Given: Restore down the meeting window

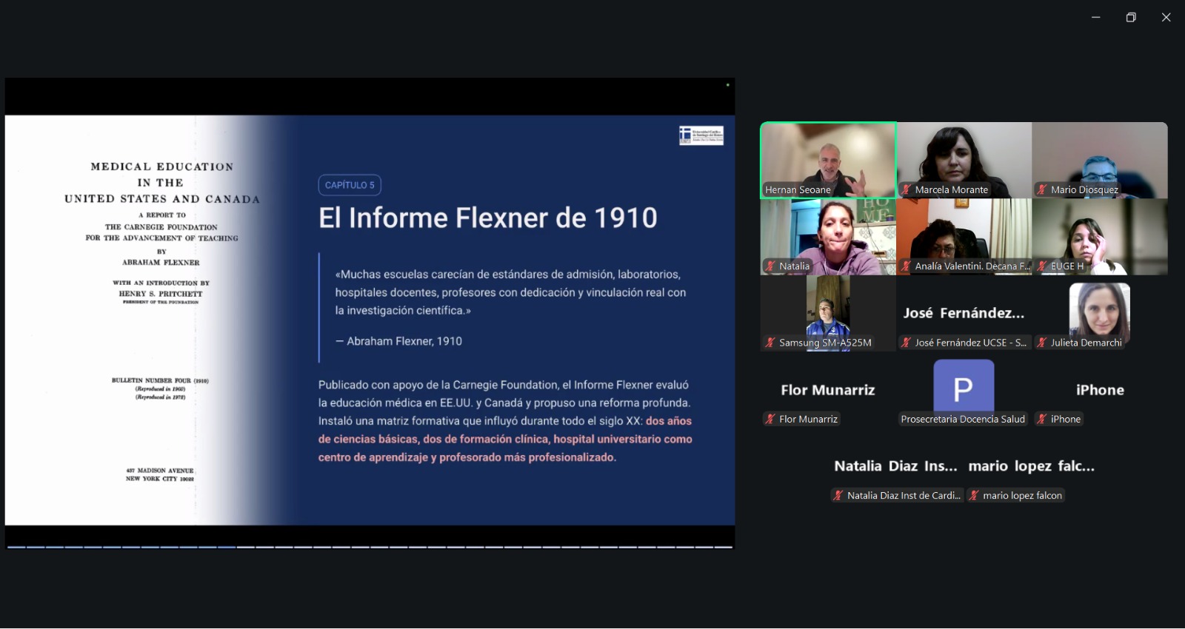Looking at the screenshot, I should tap(1131, 17).
